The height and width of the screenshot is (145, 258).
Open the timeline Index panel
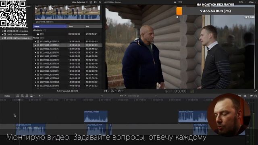pos(7,96)
